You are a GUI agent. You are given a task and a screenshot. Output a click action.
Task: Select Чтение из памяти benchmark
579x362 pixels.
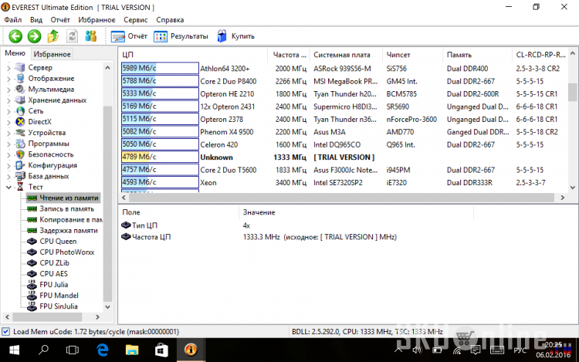pos(63,198)
